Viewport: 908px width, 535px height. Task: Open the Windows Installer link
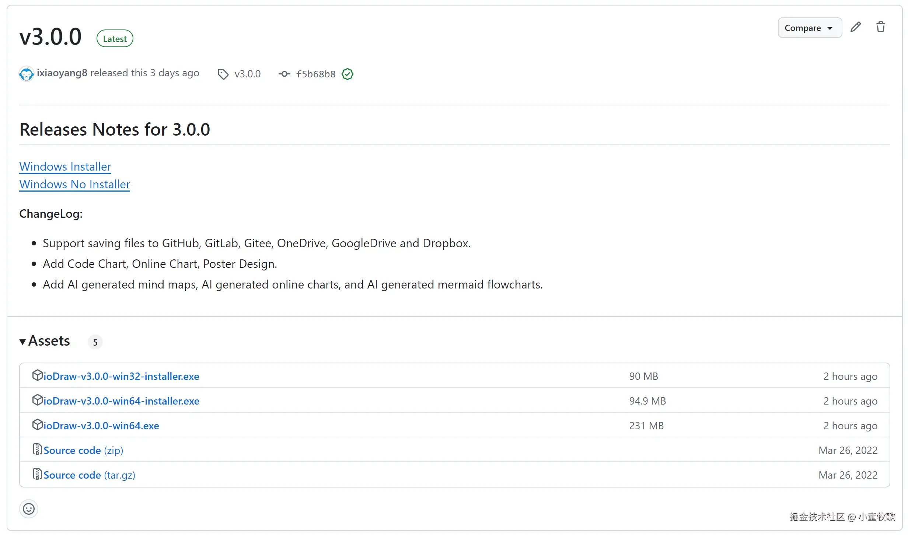click(65, 167)
